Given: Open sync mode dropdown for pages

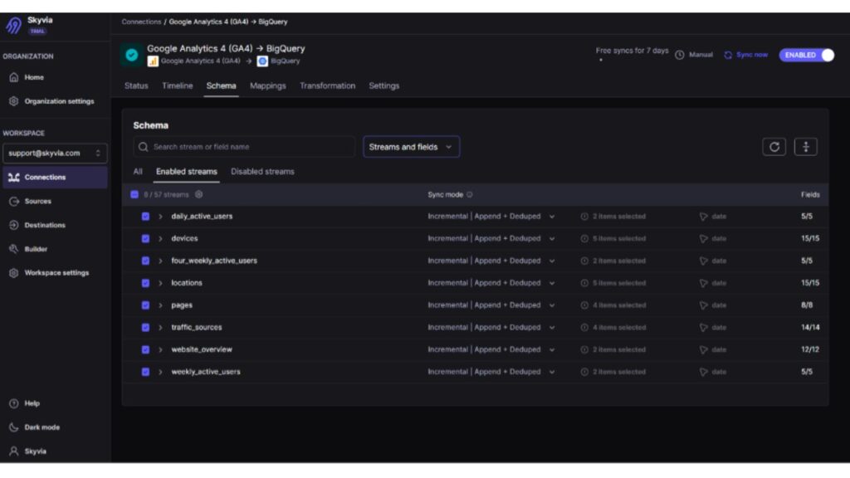Looking at the screenshot, I should click(491, 305).
